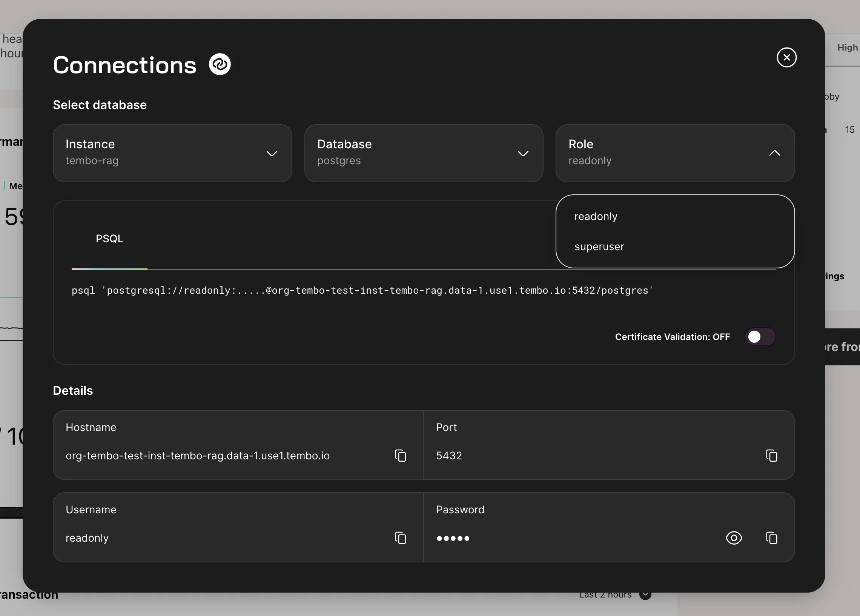
Task: Click the port value 5432
Action: click(449, 456)
